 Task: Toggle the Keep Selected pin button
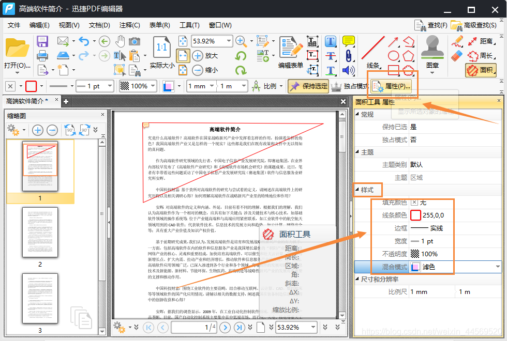[308, 86]
